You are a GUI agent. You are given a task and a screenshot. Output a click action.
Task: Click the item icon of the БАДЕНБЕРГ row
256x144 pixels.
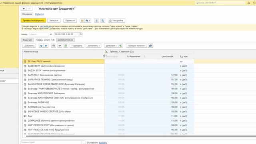(x=25, y=66)
